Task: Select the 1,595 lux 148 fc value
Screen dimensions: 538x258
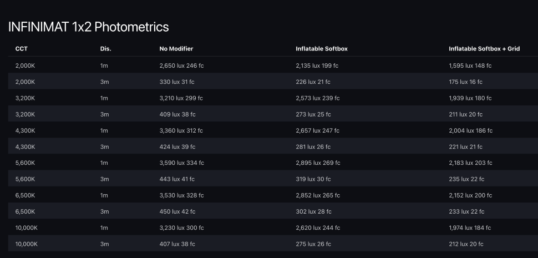Action: pos(470,65)
